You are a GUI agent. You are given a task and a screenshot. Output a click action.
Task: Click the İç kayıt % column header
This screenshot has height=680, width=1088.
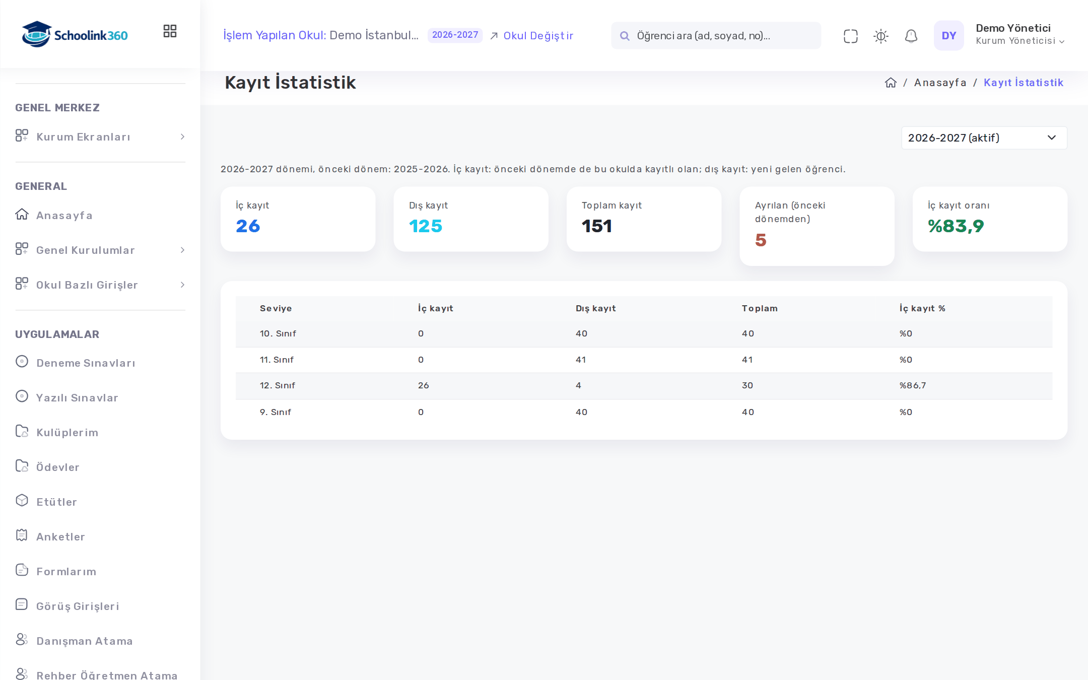(x=922, y=308)
